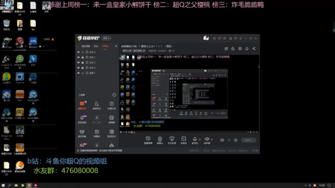Expand the speaker options arrow
This screenshot has width=335, height=188.
212,140
